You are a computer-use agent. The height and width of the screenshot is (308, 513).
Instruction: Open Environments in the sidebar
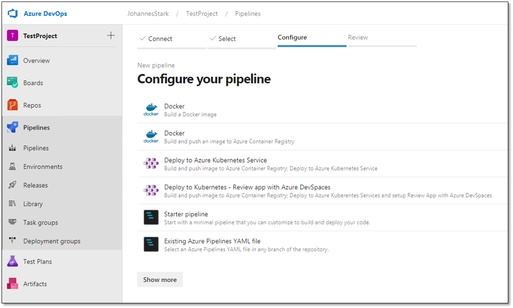[62, 167]
